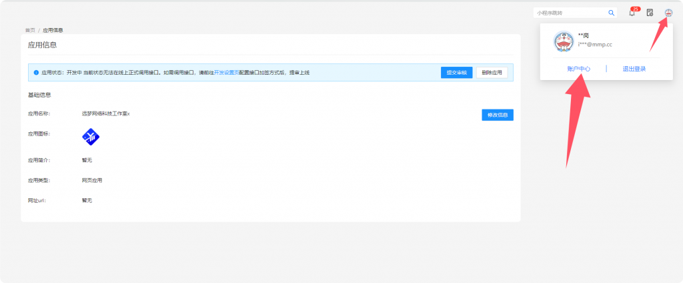Click the large Doraemon avatar in popup

click(x=564, y=41)
